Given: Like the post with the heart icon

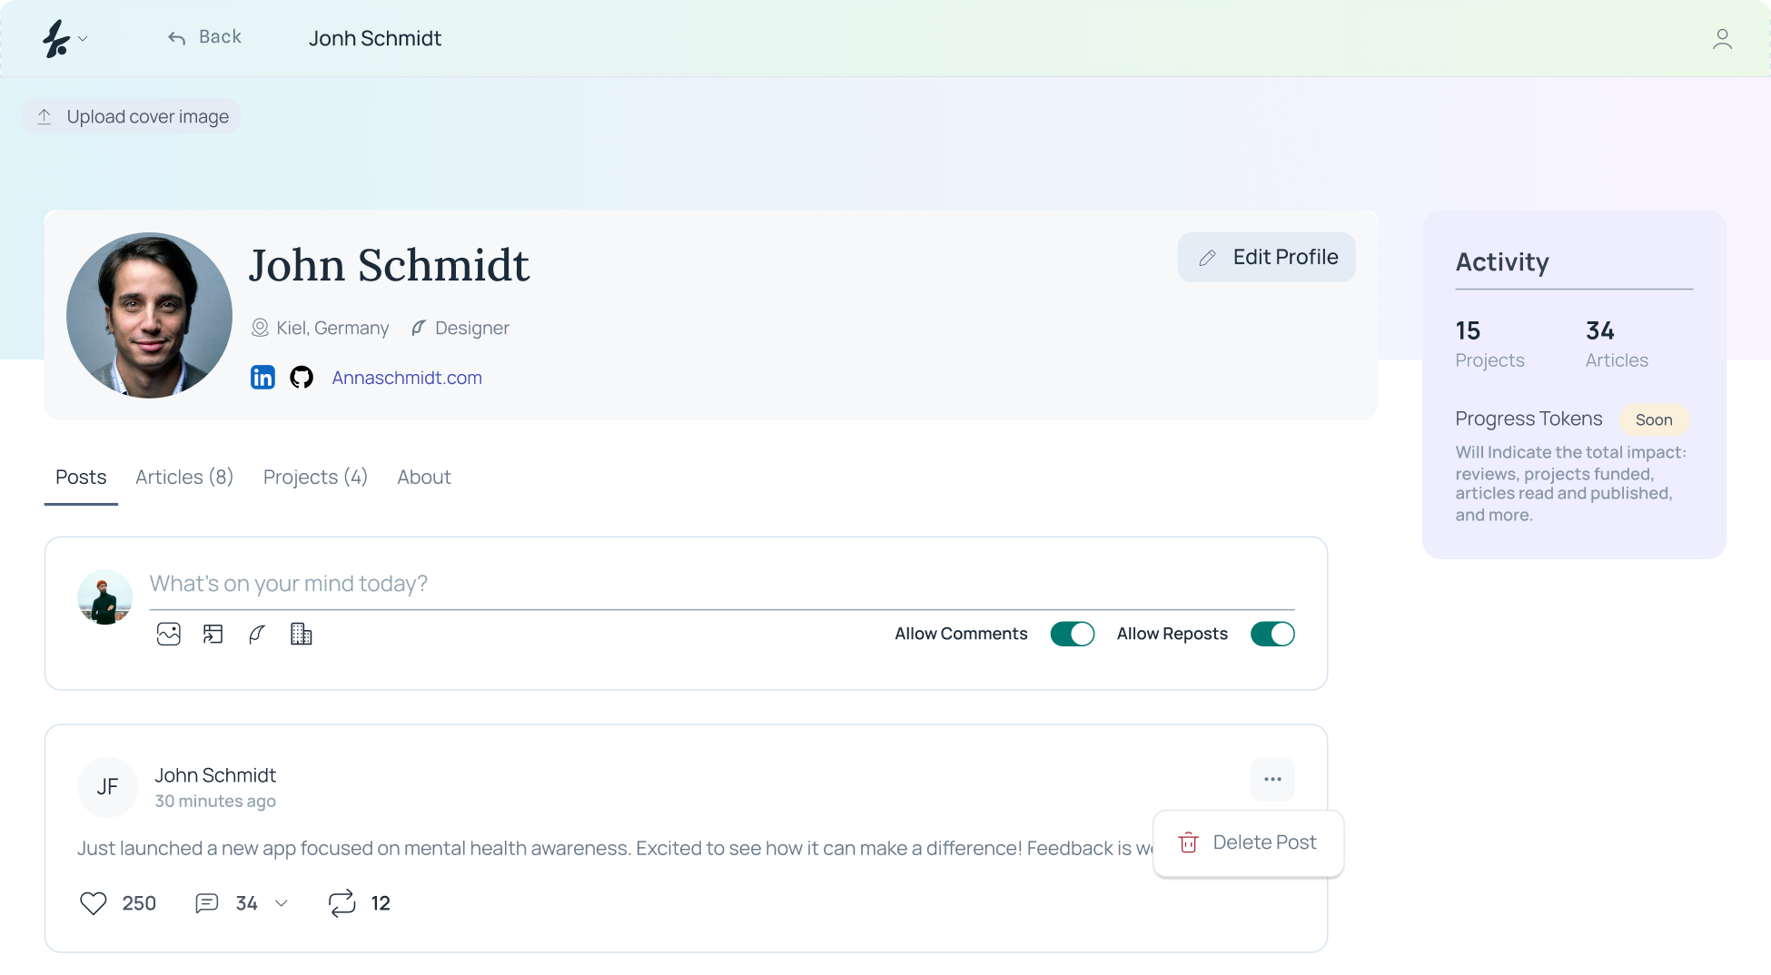Looking at the screenshot, I should (94, 903).
